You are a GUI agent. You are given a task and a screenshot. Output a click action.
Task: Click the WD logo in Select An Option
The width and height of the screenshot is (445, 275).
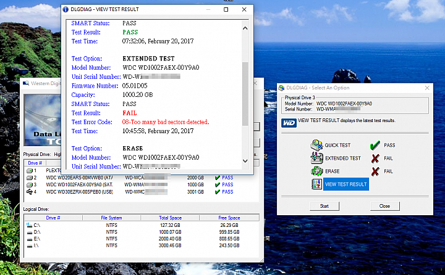pos(289,123)
